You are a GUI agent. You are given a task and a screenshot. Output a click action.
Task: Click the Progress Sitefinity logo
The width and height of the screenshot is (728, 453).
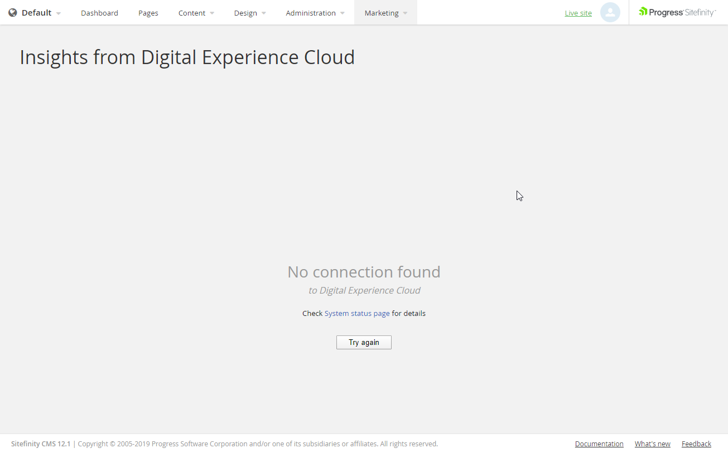point(677,12)
